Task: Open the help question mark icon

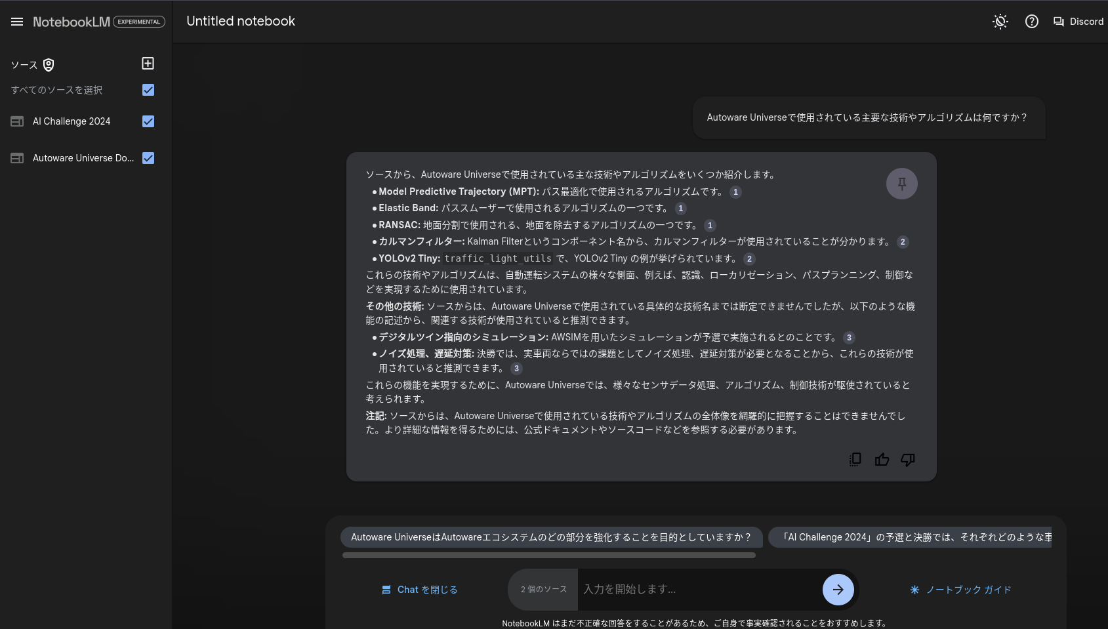Action: (x=1032, y=22)
